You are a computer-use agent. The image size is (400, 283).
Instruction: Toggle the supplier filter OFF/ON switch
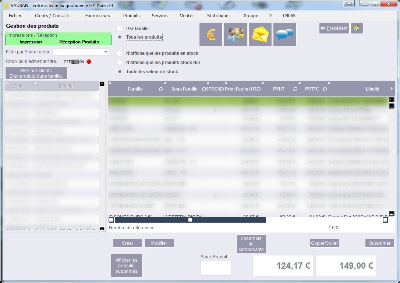[75, 62]
